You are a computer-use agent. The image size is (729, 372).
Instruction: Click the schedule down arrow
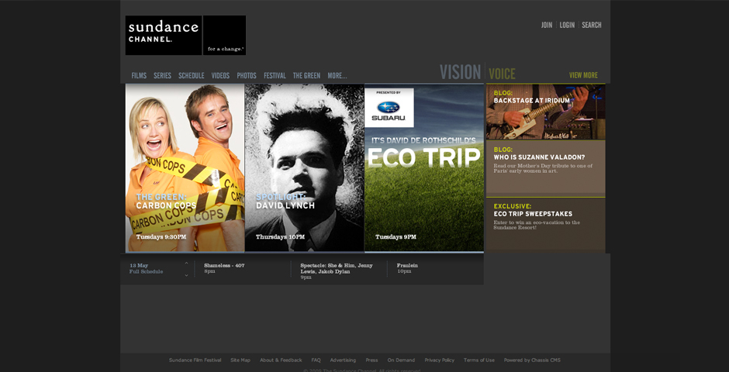tap(186, 275)
